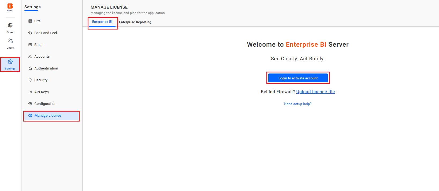Click Login to activate account button
The image size is (439, 191).
(298, 78)
